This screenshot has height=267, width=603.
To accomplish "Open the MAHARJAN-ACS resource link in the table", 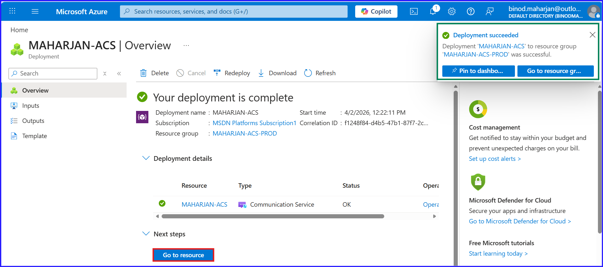I will pos(204,204).
